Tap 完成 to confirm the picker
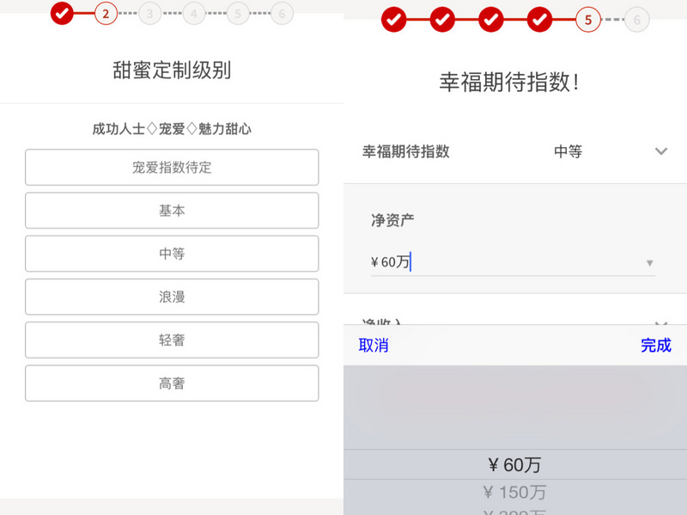The image size is (687, 515). point(655,346)
